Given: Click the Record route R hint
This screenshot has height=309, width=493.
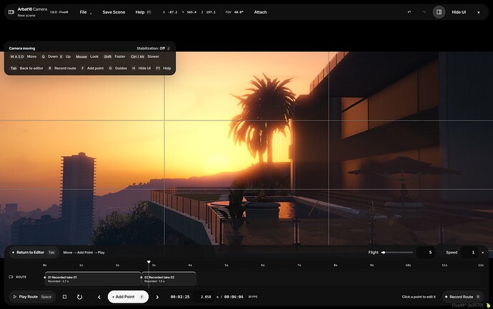Looking at the screenshot, I should point(62,68).
